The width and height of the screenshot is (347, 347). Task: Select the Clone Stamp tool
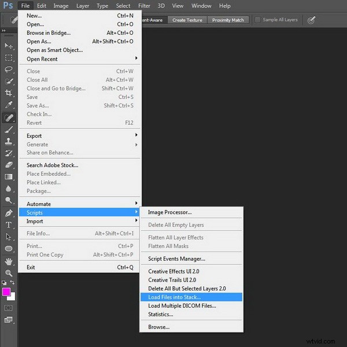[9, 141]
